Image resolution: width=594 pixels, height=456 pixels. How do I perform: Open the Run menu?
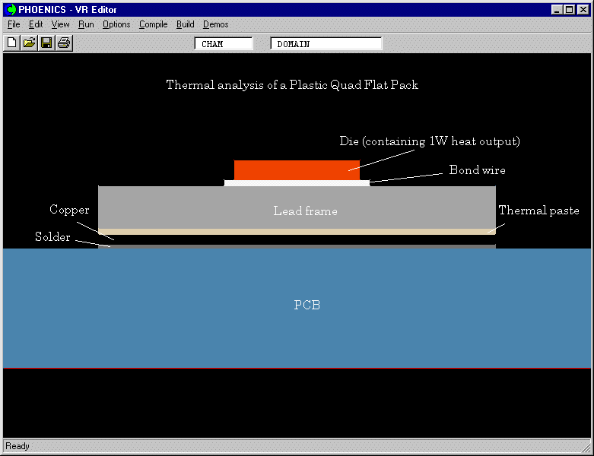pos(86,24)
